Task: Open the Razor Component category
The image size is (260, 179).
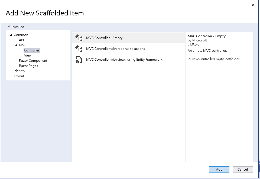Action: coord(33,61)
